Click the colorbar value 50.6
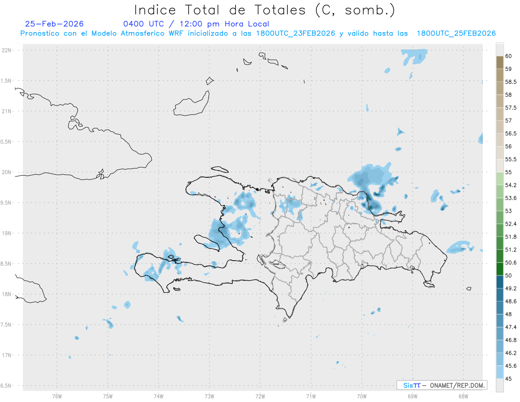 [x=511, y=262]
